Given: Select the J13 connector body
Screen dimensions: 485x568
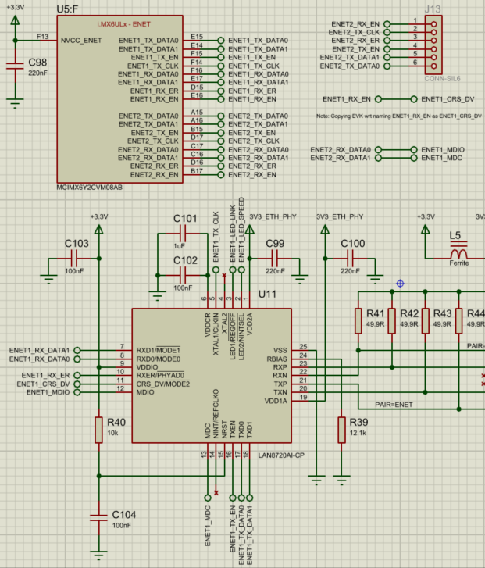Looking at the screenshot, I should point(433,45).
